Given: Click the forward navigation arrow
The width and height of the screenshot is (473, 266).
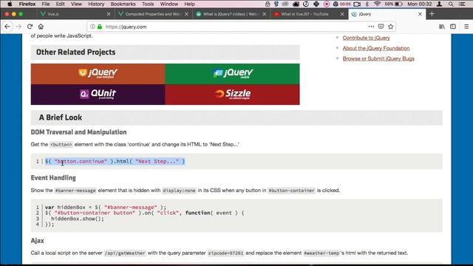Looking at the screenshot, I should coord(18,27).
